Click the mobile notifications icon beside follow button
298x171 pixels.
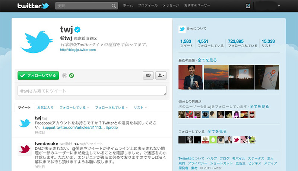(64, 75)
